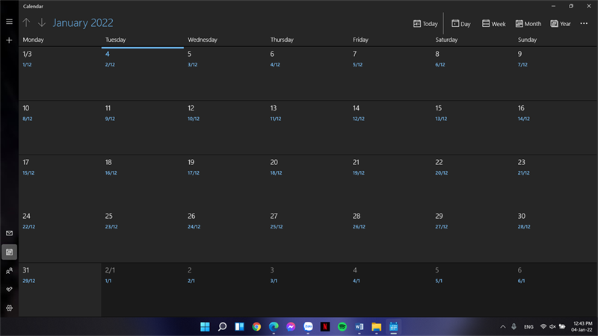The height and width of the screenshot is (336, 598).
Task: Click Calendar app icon in taskbar
Action: (x=394, y=326)
